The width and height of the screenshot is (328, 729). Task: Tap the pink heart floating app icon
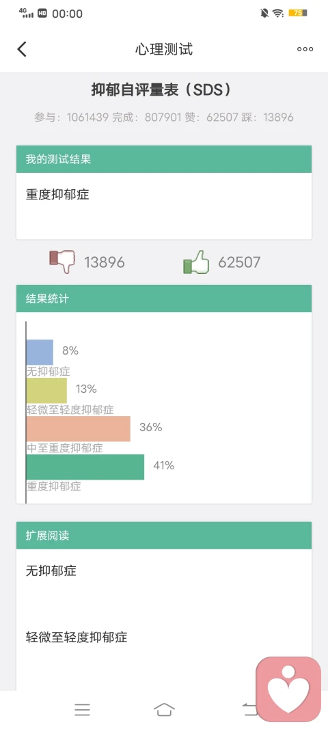[x=288, y=689]
